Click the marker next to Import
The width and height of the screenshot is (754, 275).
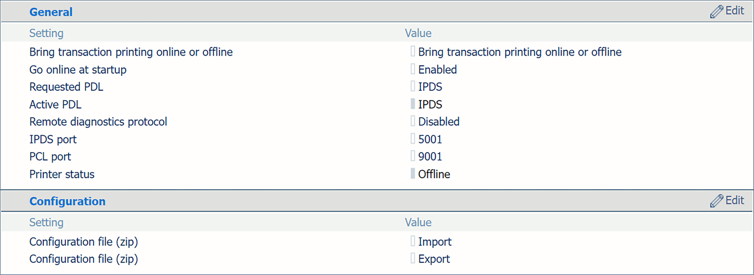click(x=413, y=241)
